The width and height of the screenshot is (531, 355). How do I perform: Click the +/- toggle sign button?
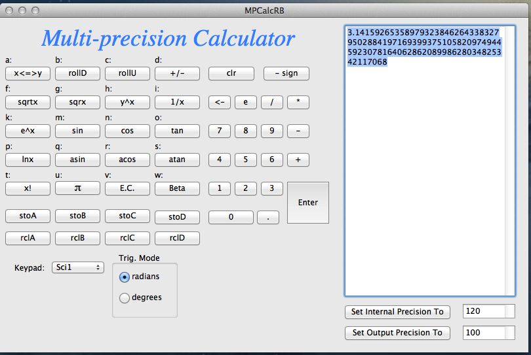click(177, 73)
